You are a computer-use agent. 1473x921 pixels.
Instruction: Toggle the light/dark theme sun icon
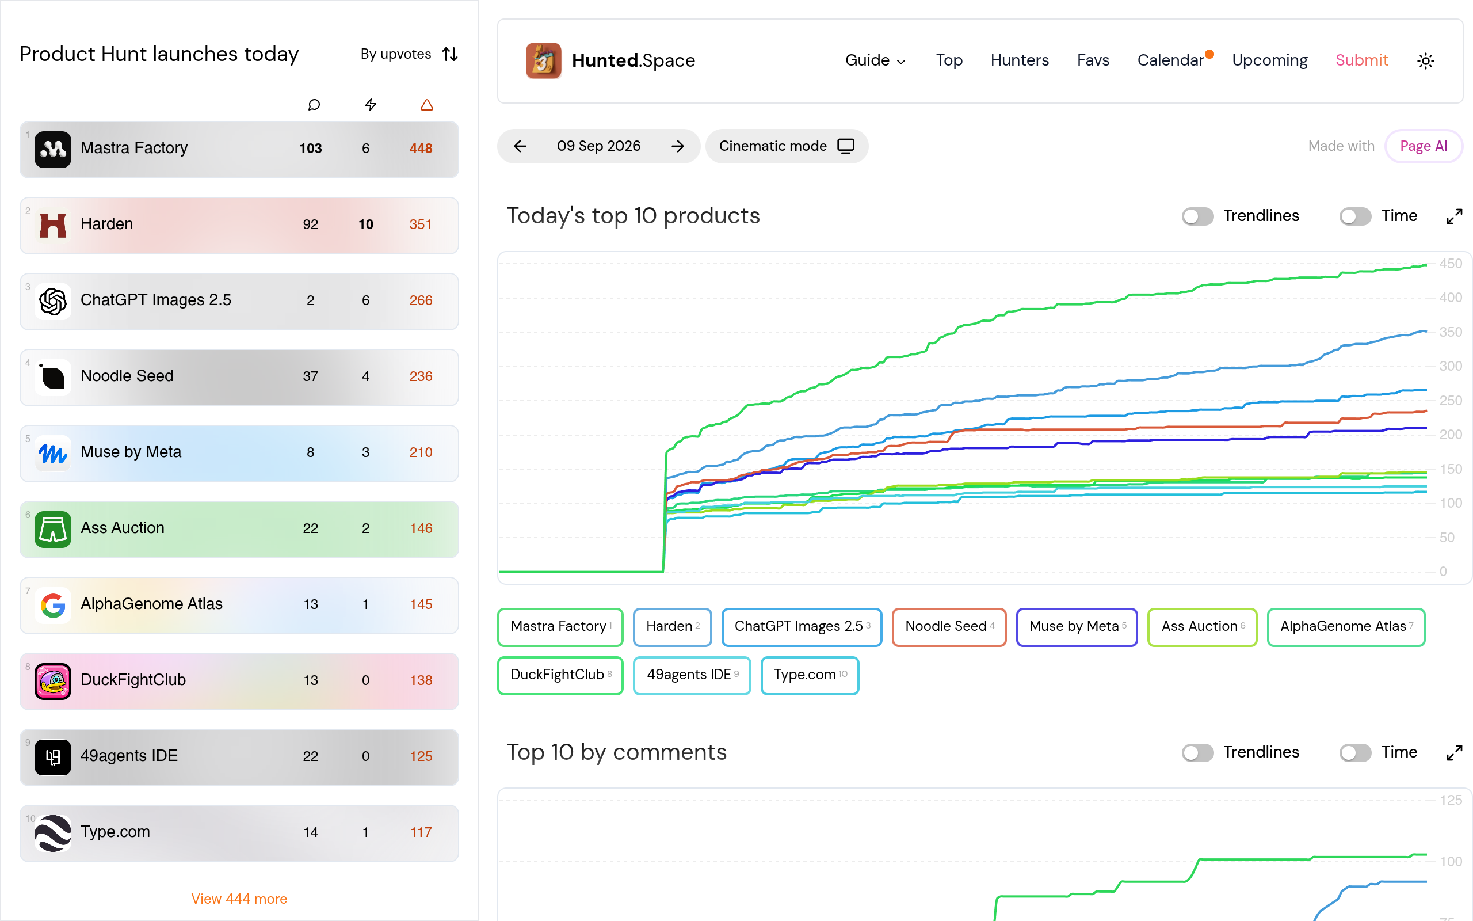click(x=1425, y=60)
